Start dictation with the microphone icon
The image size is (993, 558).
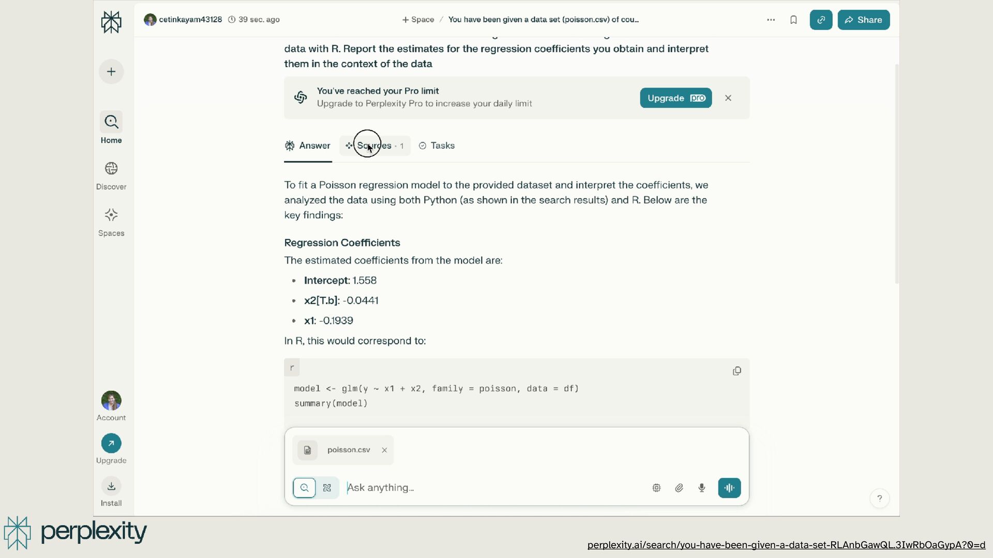pos(702,488)
